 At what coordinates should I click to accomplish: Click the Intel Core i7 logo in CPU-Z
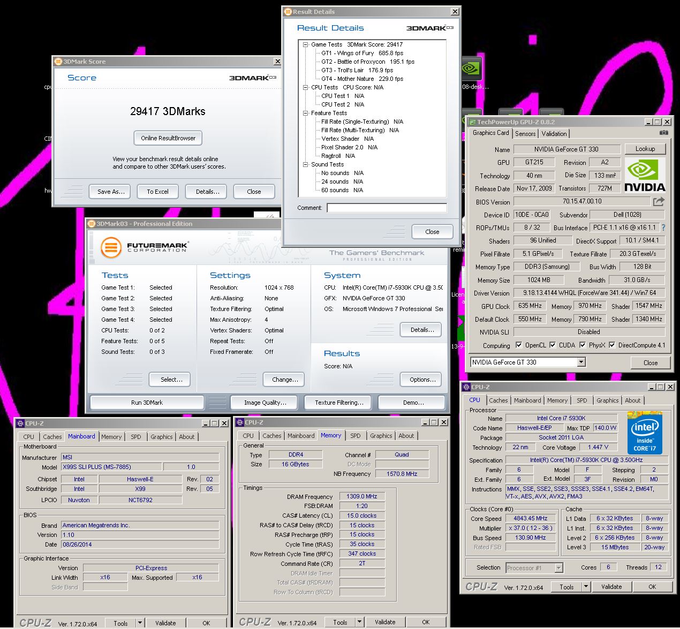point(645,433)
